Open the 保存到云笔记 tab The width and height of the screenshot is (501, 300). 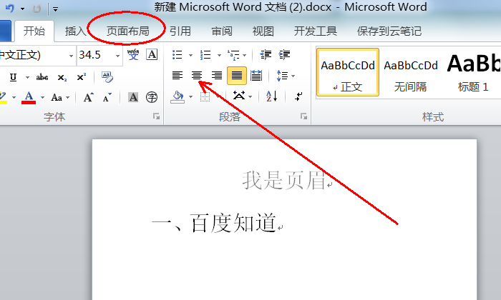pyautogui.click(x=389, y=31)
